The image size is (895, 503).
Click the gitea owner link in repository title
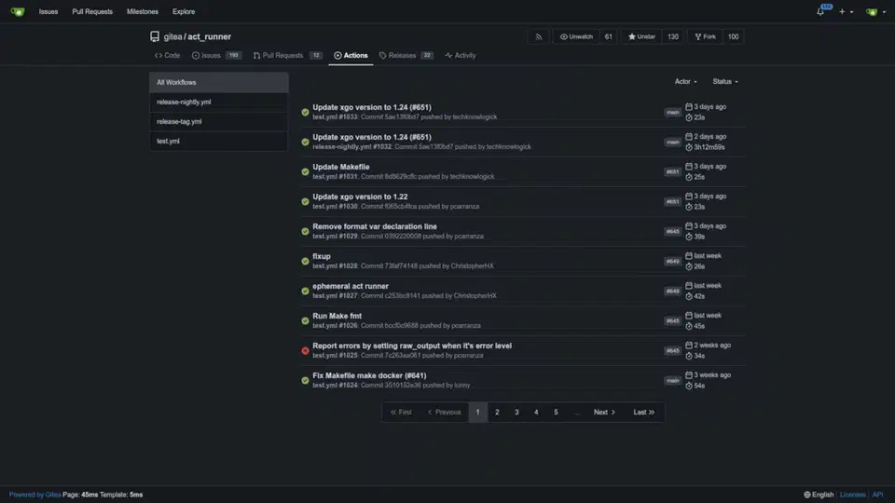(x=173, y=36)
